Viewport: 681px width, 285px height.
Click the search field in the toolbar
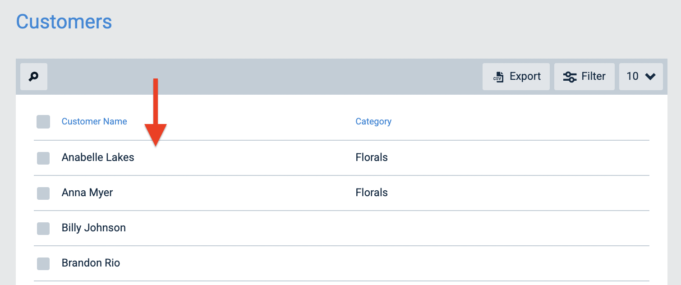coord(33,76)
